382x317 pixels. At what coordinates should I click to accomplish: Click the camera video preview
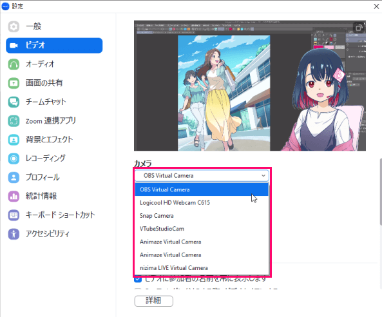click(x=250, y=86)
